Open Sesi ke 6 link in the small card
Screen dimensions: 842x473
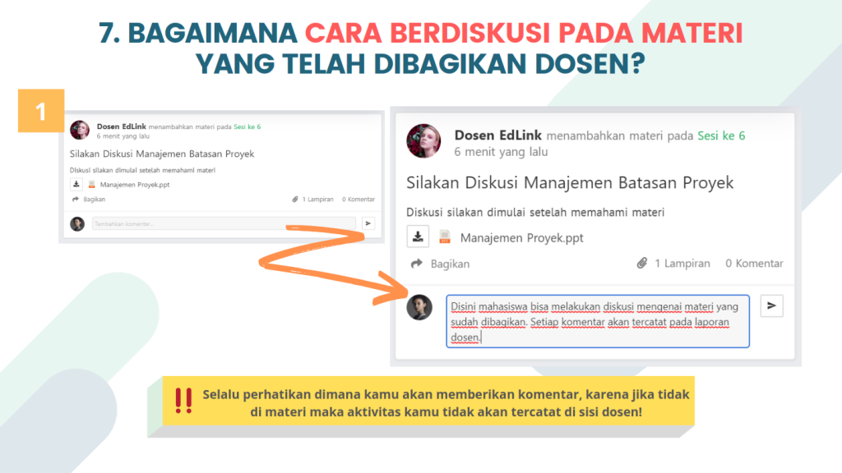[x=247, y=126]
